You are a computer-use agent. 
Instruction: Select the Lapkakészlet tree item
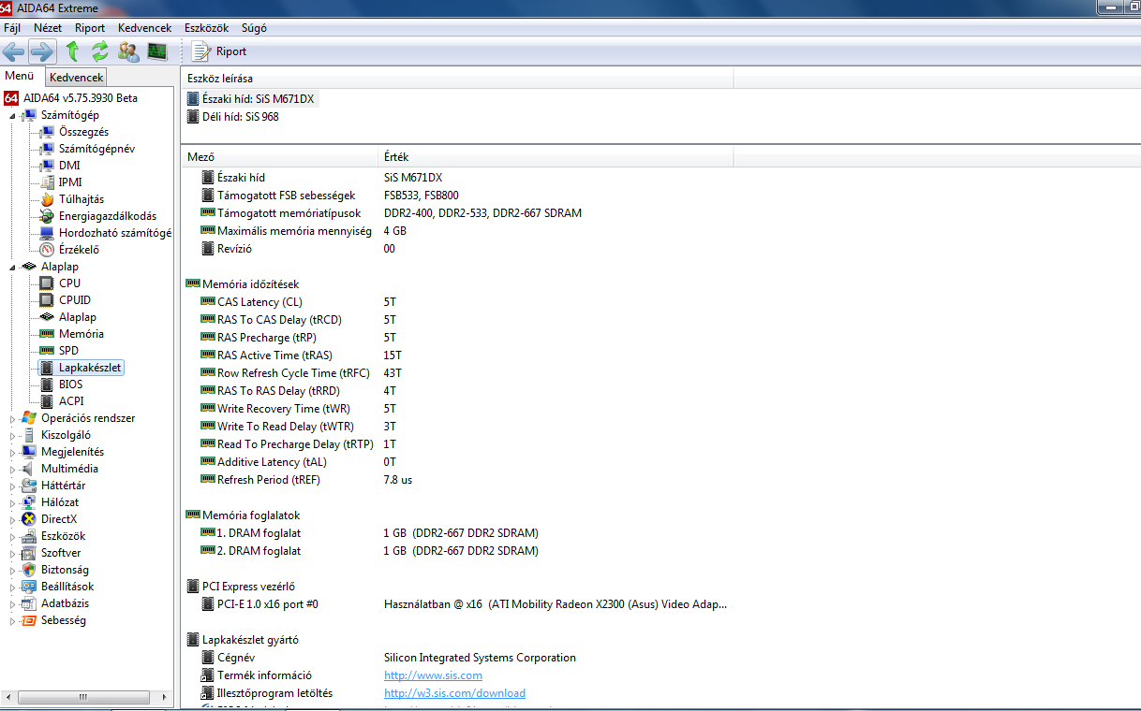(90, 368)
